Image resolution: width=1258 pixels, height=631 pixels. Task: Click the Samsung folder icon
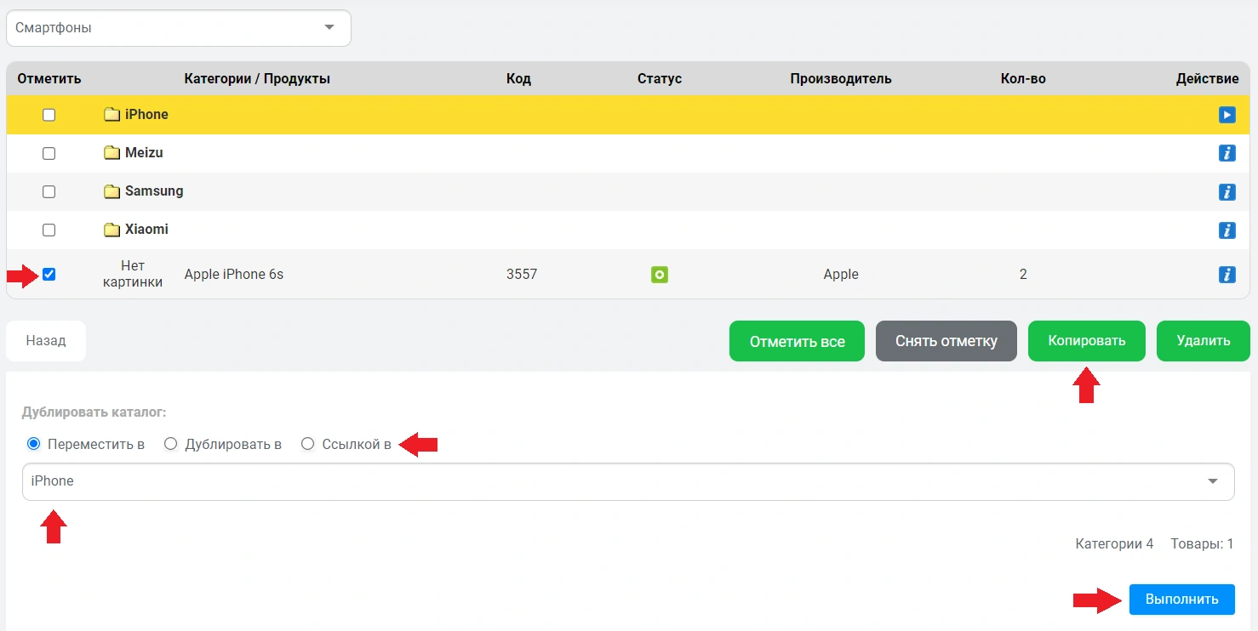tap(112, 191)
